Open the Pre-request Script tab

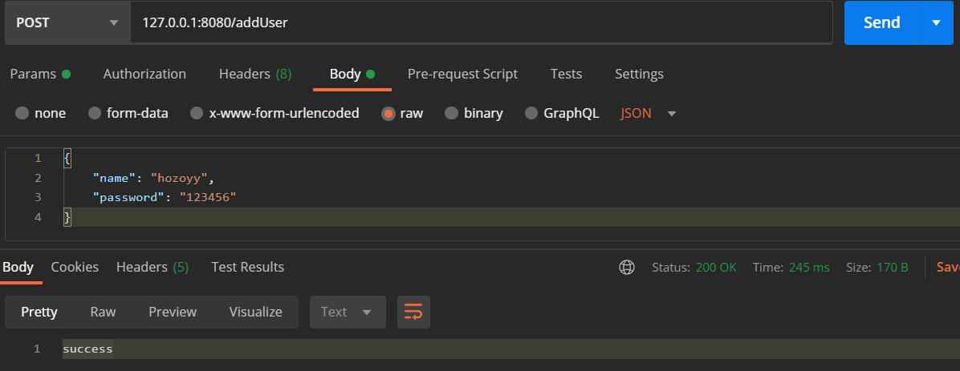coord(462,74)
